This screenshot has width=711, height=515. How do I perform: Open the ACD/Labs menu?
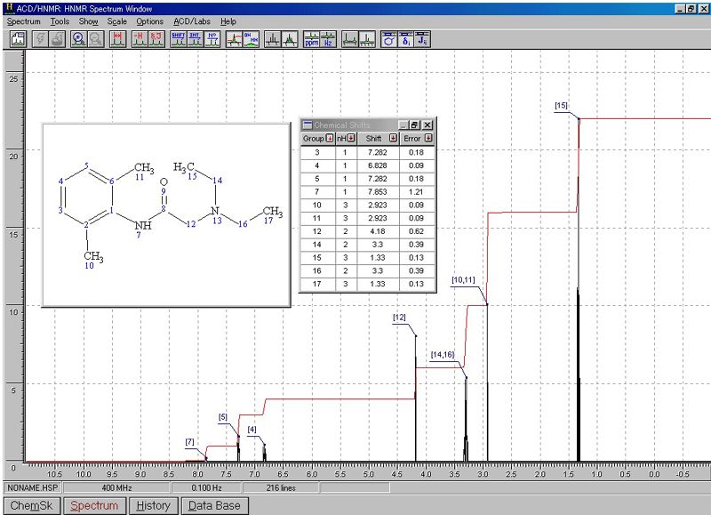tap(192, 21)
